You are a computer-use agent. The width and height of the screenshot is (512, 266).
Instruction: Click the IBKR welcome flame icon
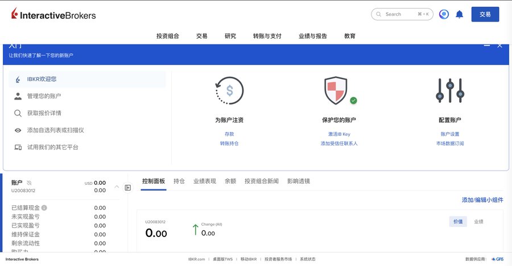click(18, 80)
